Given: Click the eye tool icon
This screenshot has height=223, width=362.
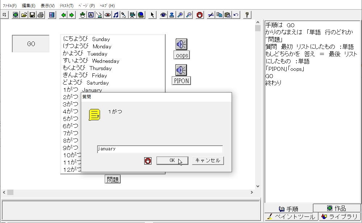Looking at the screenshot, I should pos(163,15).
